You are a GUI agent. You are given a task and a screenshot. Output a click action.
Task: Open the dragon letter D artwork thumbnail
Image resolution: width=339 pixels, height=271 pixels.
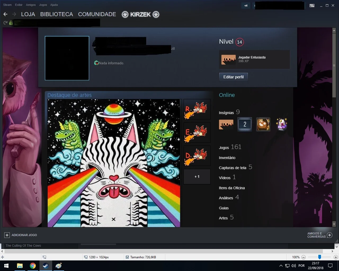pyautogui.click(x=197, y=156)
